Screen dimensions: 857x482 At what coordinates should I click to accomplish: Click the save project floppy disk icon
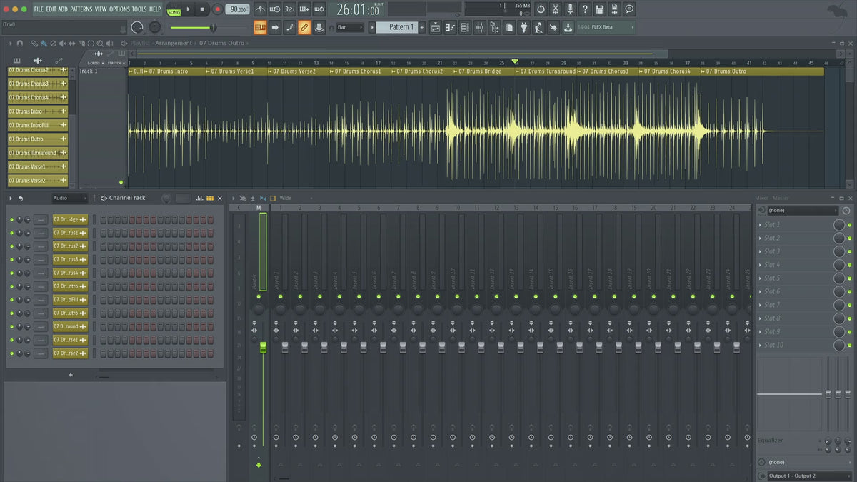[x=600, y=9]
